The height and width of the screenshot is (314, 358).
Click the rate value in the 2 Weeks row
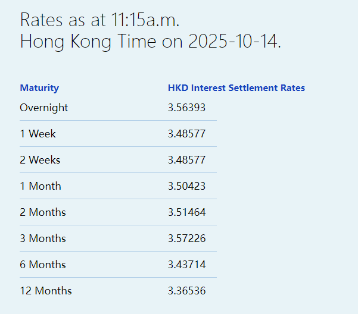pyautogui.click(x=187, y=160)
